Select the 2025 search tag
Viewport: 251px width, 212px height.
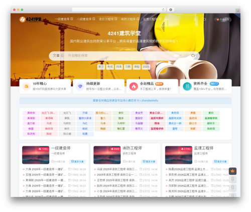pyautogui.click(x=146, y=67)
